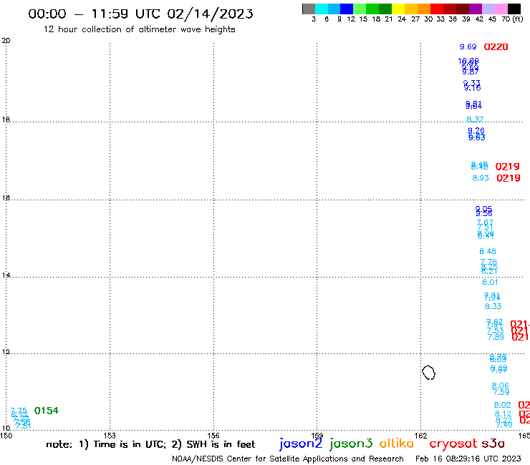Click the island outline near longitude 162
The height and width of the screenshot is (465, 530).
428,373
